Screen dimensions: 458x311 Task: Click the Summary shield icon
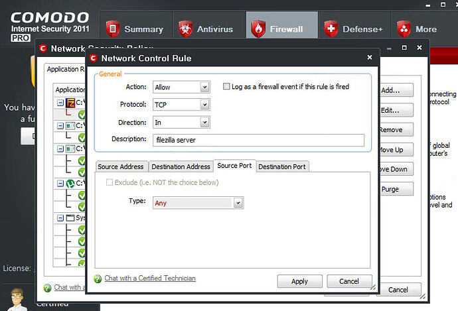point(113,29)
